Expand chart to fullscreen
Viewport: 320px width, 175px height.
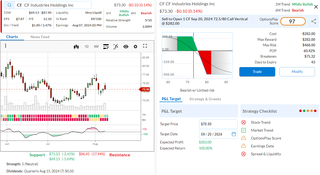click(145, 46)
